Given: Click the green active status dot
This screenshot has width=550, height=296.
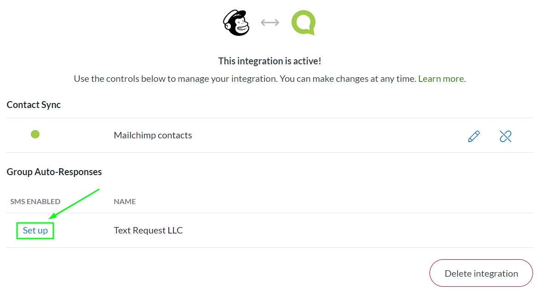Looking at the screenshot, I should pyautogui.click(x=35, y=134).
